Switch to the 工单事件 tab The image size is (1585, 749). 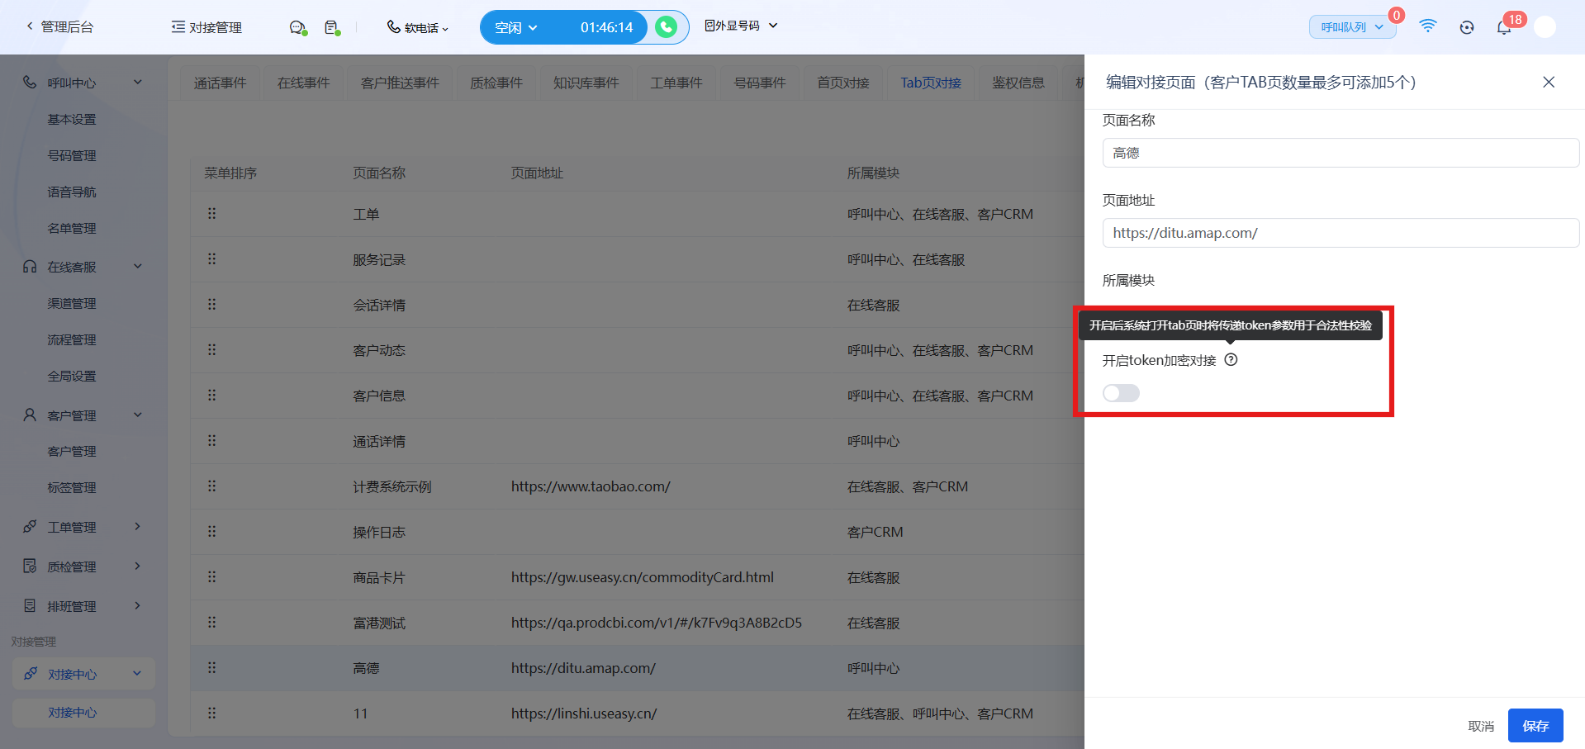coord(676,83)
